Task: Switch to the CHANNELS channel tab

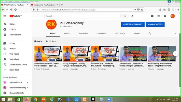Action: 101,33
